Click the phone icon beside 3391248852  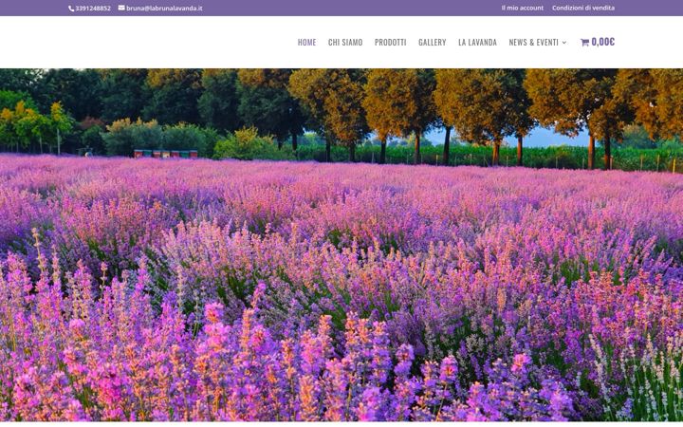point(71,9)
